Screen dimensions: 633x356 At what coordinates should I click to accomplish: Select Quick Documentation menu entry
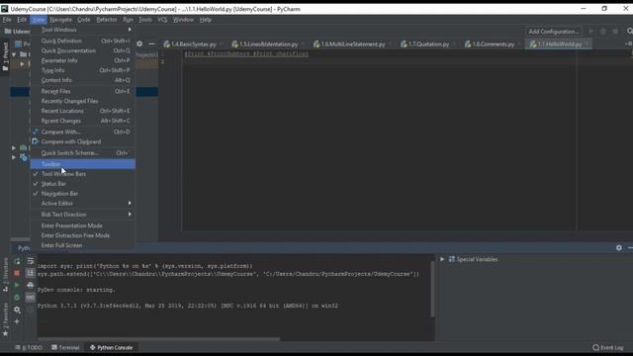point(83,50)
